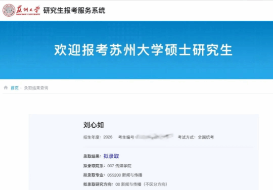Click the Soochow University seal logo
The image size is (273, 190).
pyautogui.click(x=9, y=10)
